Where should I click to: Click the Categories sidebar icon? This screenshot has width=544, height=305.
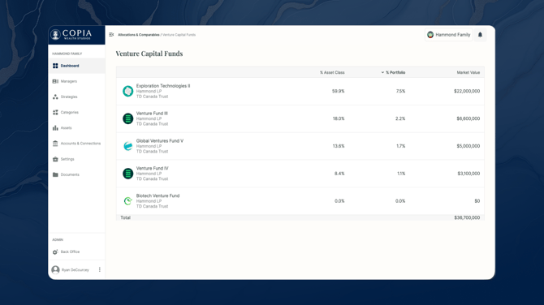pyautogui.click(x=55, y=113)
